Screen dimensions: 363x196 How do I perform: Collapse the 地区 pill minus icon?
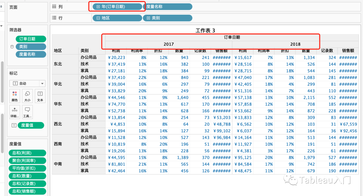point(98,18)
